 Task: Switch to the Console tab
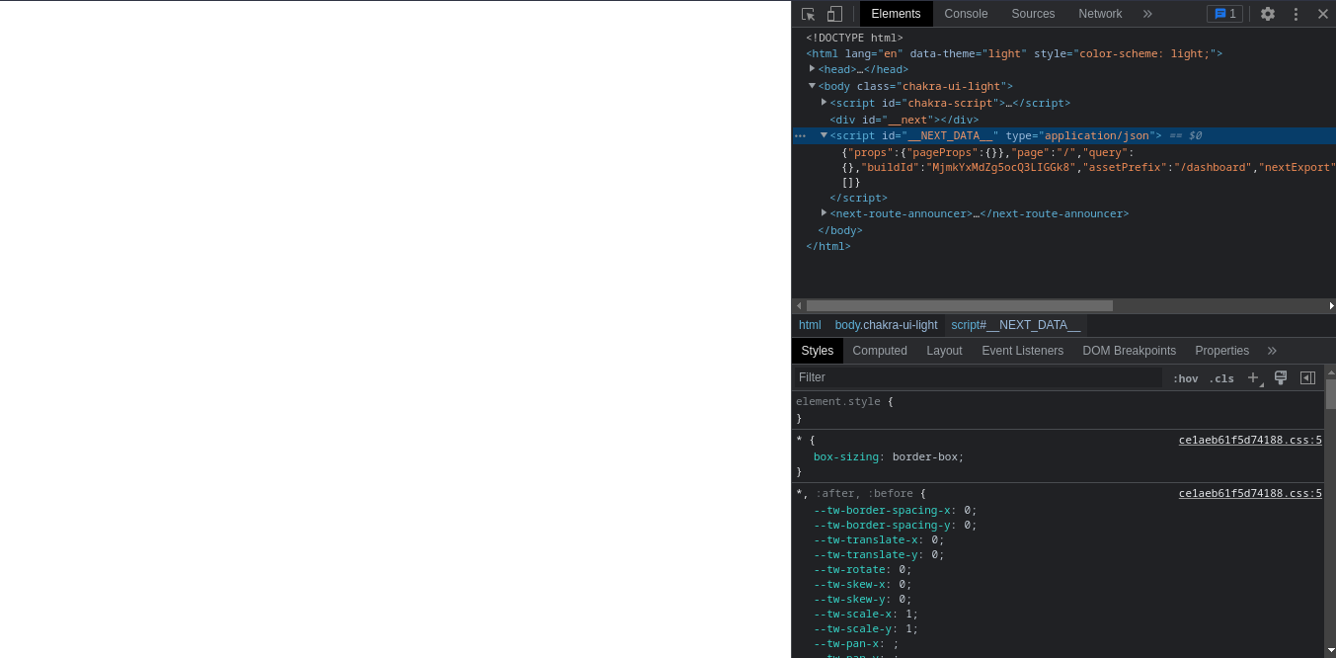click(x=966, y=14)
